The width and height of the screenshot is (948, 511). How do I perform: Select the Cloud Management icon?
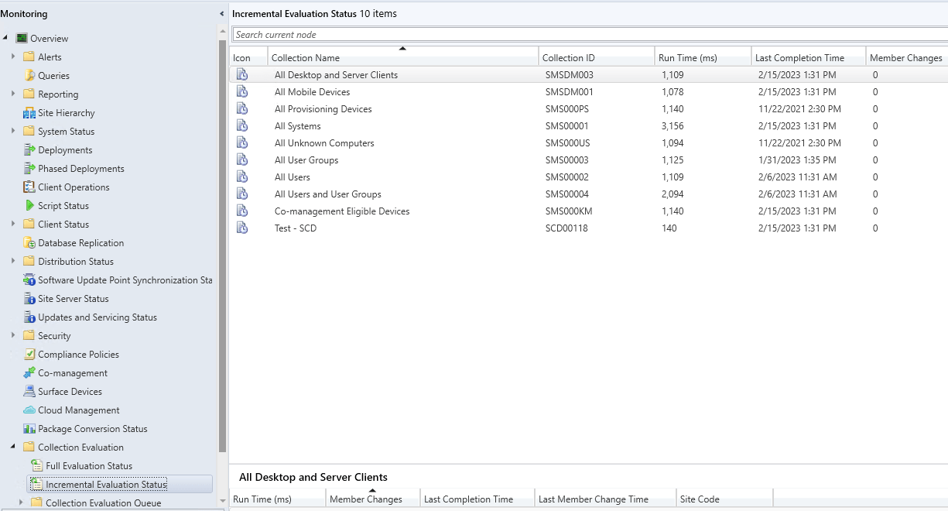coord(29,410)
